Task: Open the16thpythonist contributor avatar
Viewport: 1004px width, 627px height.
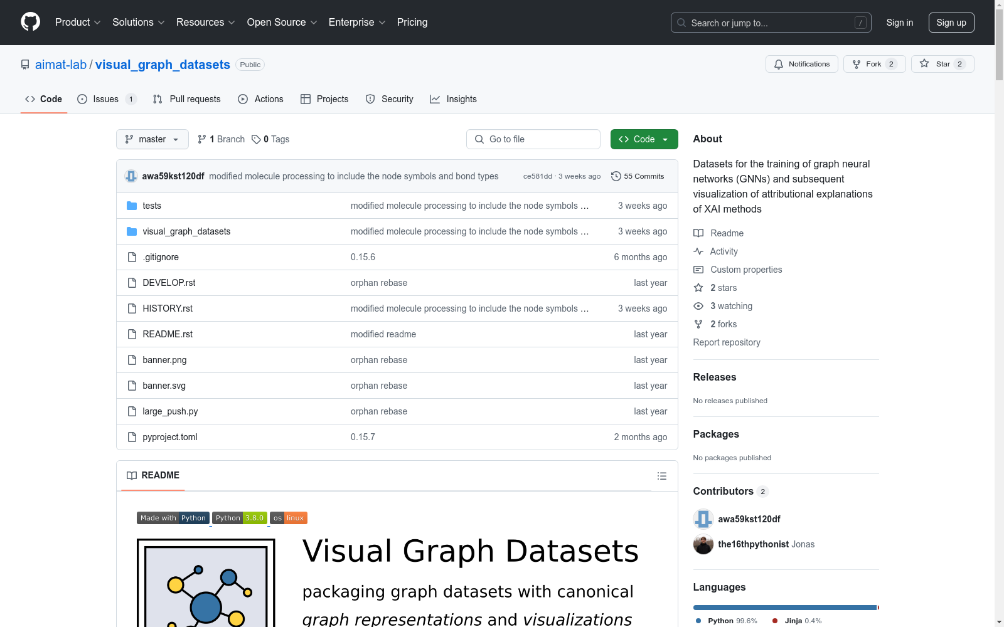Action: click(x=703, y=544)
